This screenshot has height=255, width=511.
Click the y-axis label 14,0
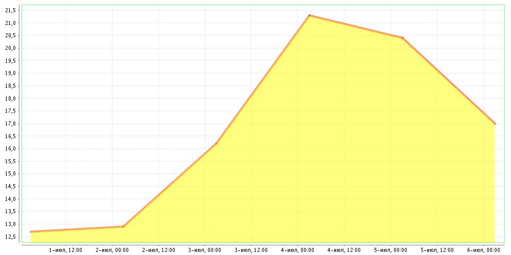point(11,199)
